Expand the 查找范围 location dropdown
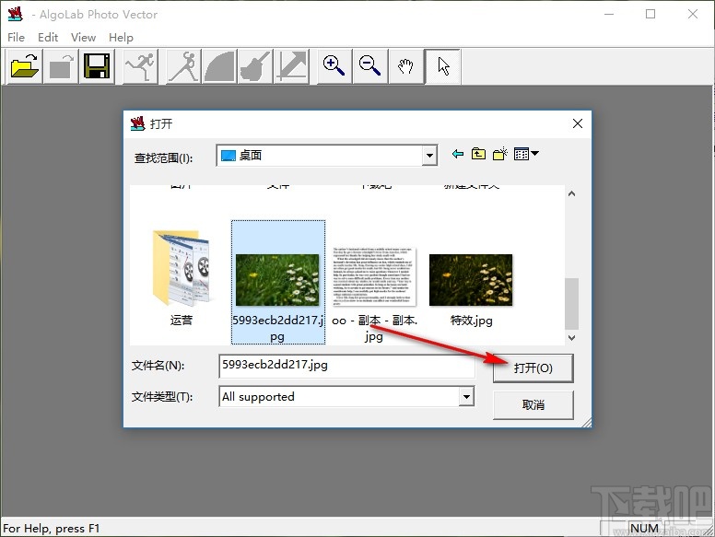 pyautogui.click(x=429, y=156)
